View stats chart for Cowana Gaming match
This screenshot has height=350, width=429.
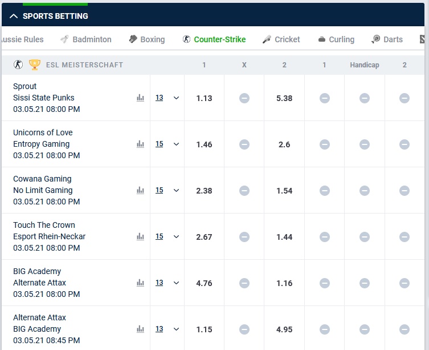point(140,190)
